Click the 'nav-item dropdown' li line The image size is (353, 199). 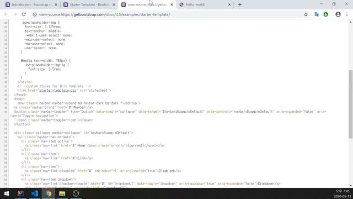(49, 179)
